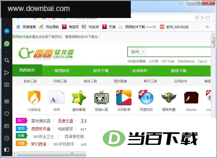Click Cpu-Z hot search link
This screenshot has width=217, height=158.
(x=202, y=61)
